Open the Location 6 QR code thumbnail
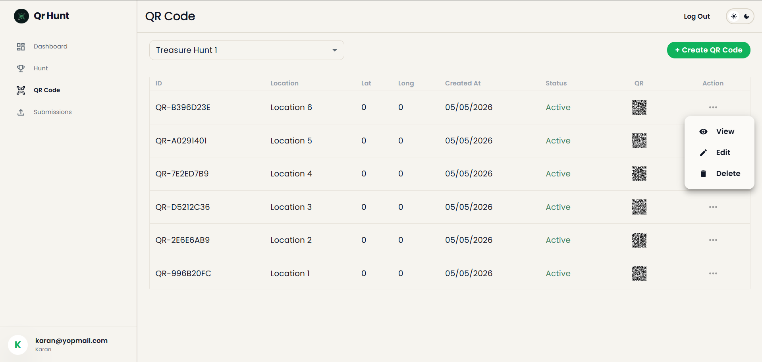 639,107
